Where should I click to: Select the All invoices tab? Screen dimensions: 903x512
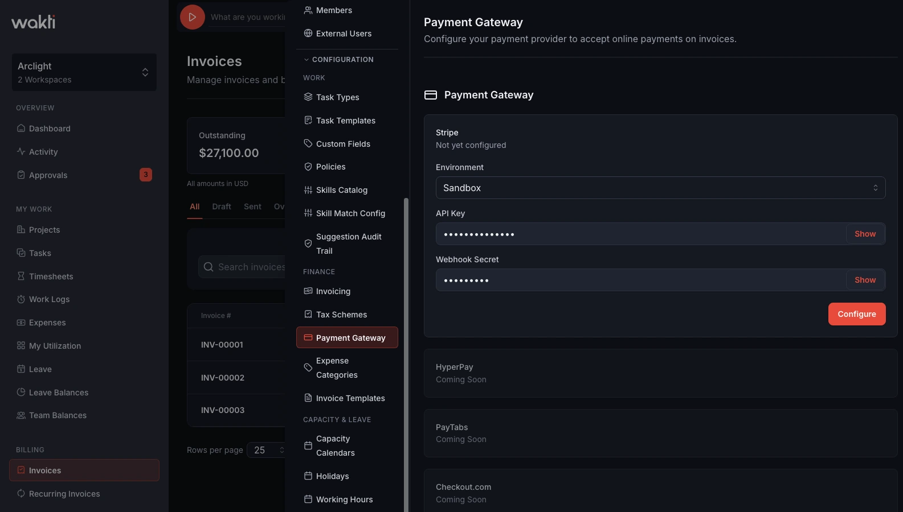[195, 207]
